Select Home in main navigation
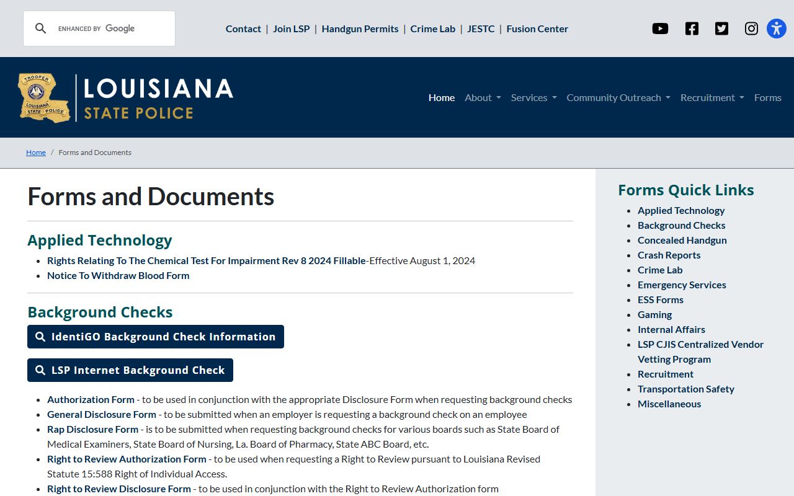The width and height of the screenshot is (794, 496). coord(442,97)
